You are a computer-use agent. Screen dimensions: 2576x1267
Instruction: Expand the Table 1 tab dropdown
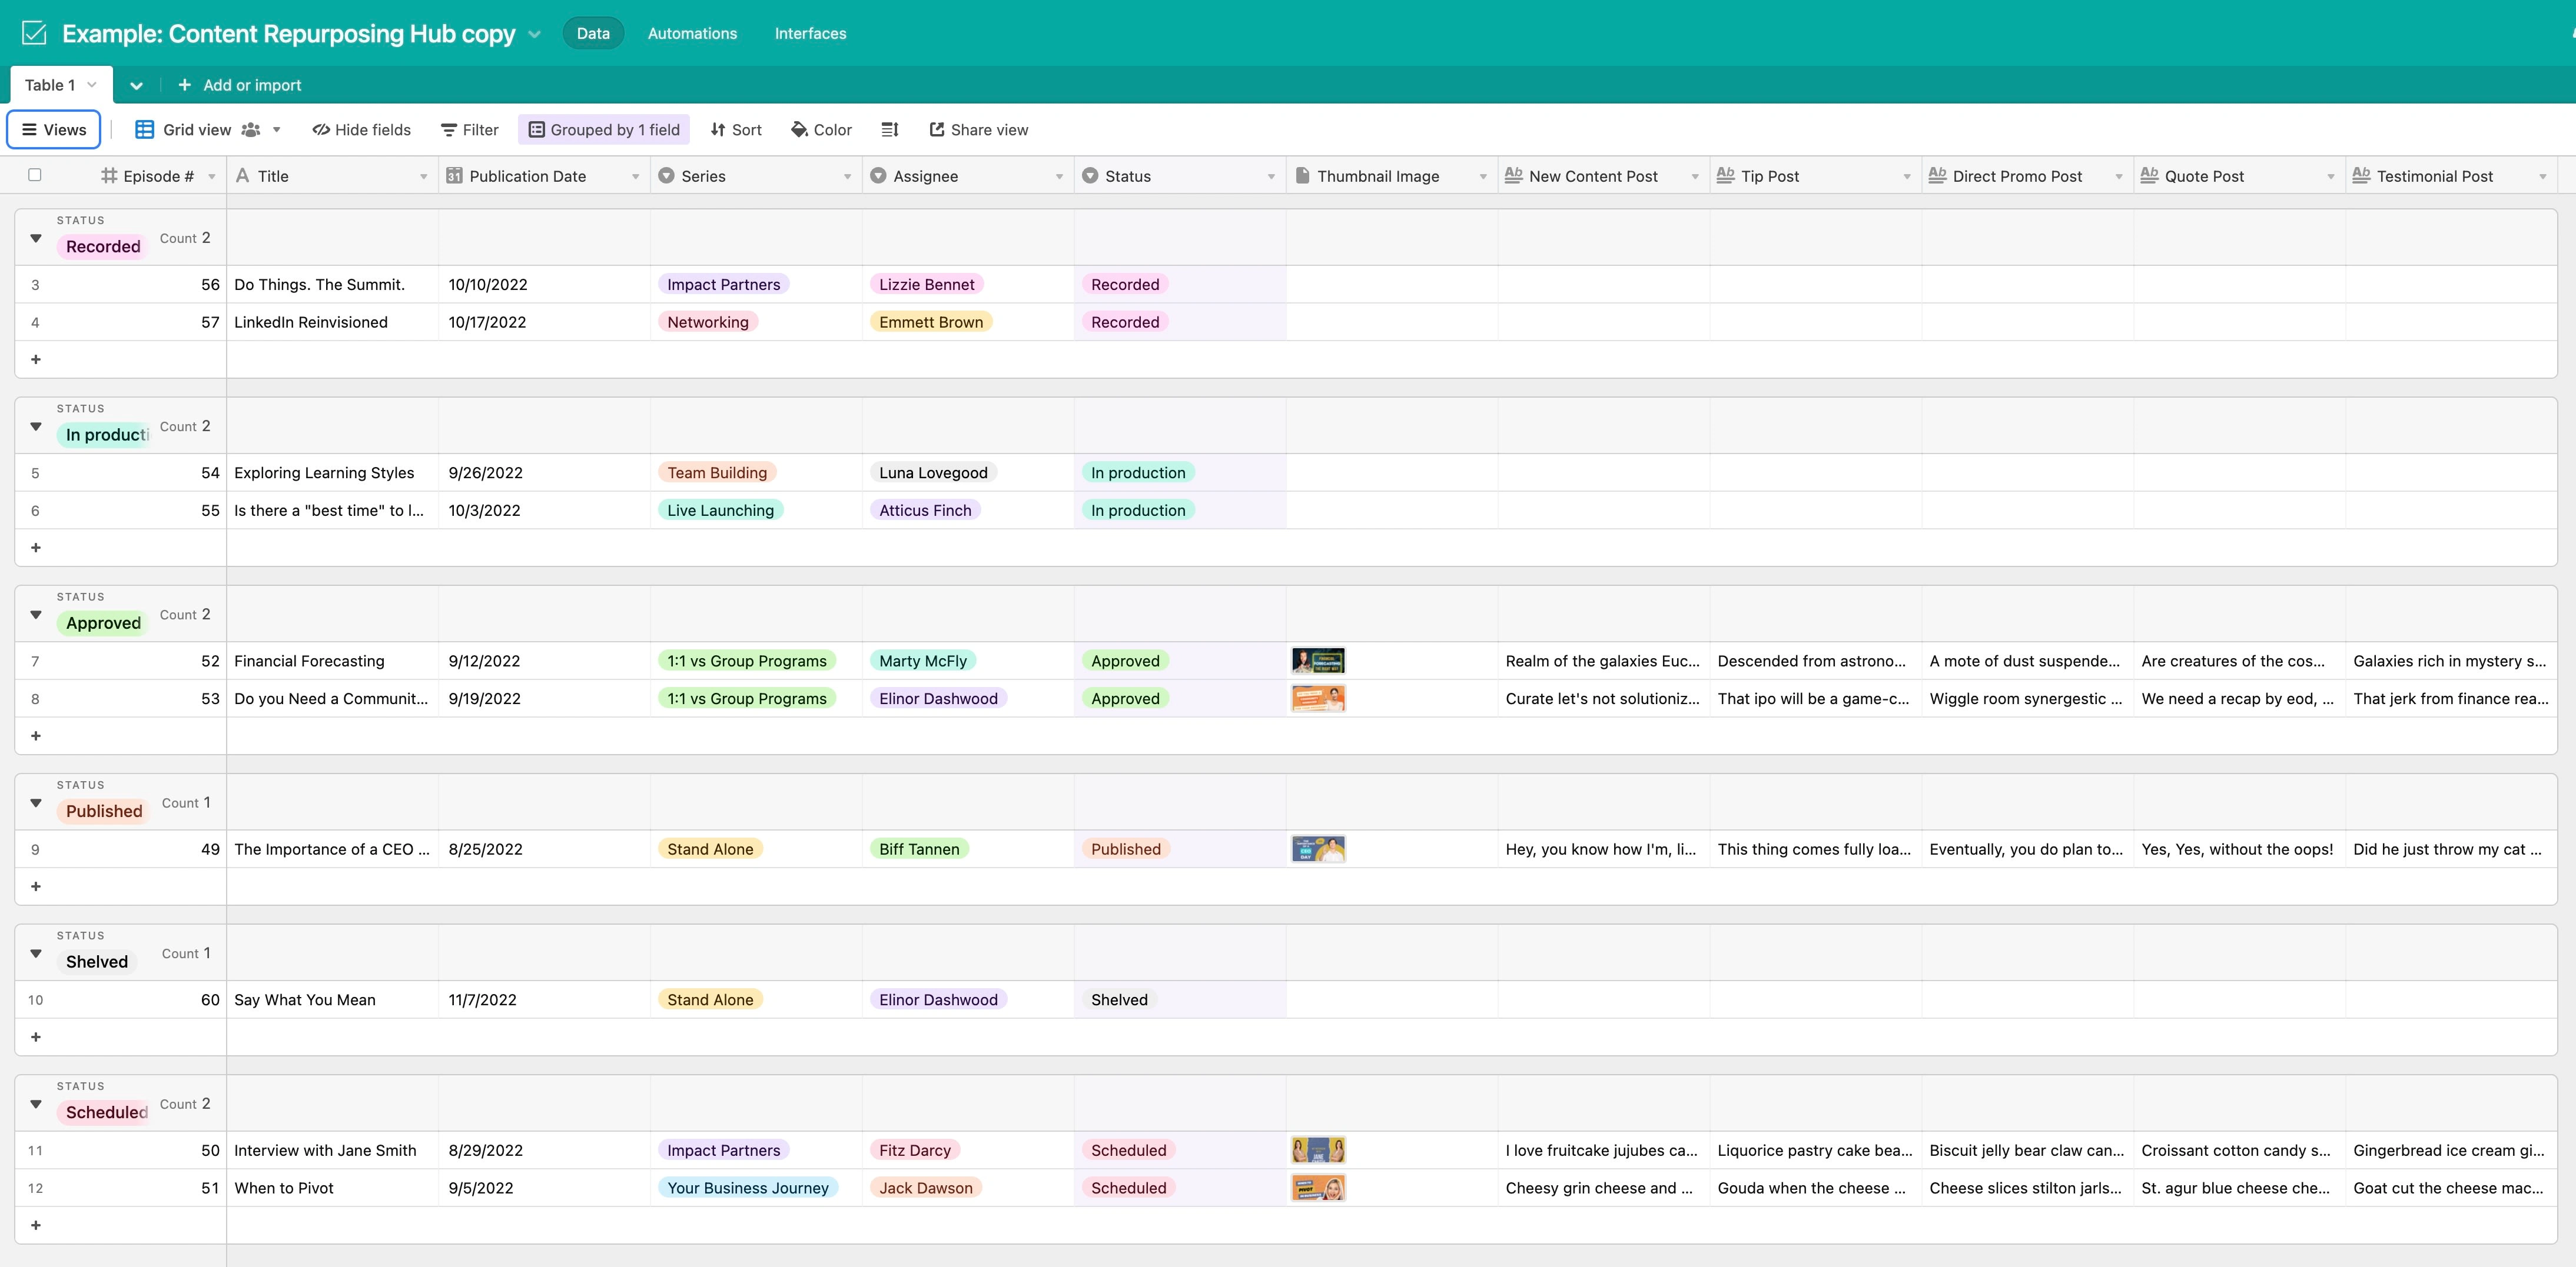click(92, 85)
